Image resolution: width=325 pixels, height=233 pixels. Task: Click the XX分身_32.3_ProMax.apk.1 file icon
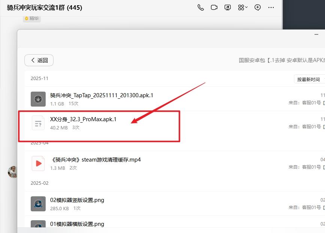click(x=38, y=123)
